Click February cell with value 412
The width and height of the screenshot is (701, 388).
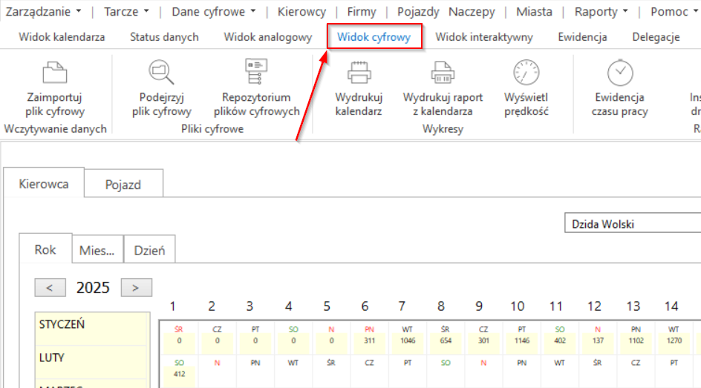pos(179,371)
